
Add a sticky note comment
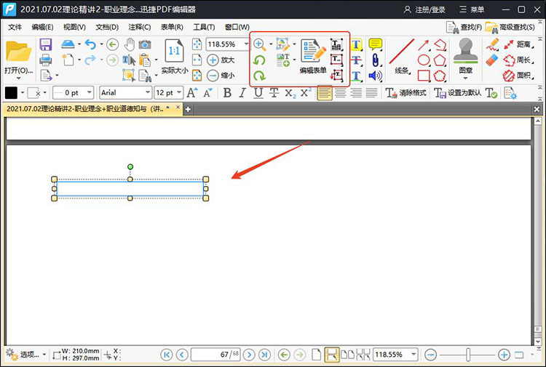(x=376, y=44)
